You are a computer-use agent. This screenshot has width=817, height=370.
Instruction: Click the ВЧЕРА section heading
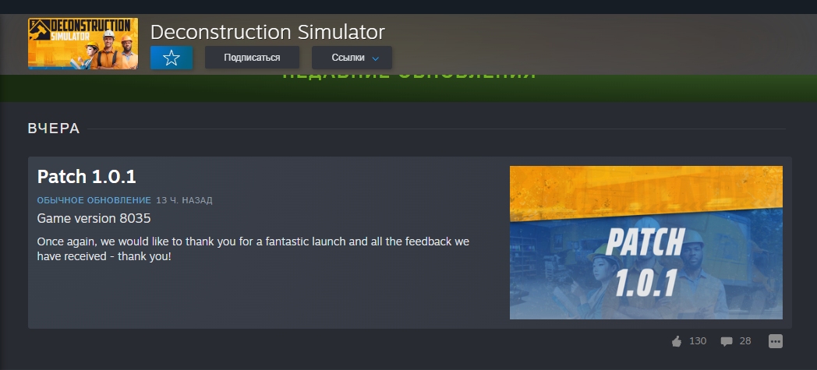click(54, 129)
